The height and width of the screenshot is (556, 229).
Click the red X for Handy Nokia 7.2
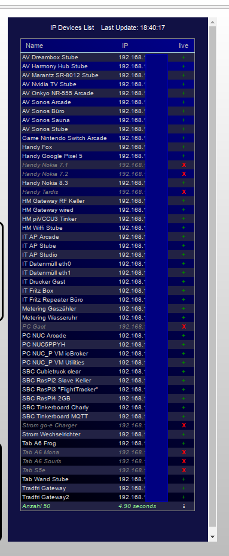(x=184, y=174)
